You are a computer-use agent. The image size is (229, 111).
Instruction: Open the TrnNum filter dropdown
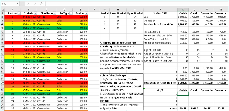coord(19,13)
